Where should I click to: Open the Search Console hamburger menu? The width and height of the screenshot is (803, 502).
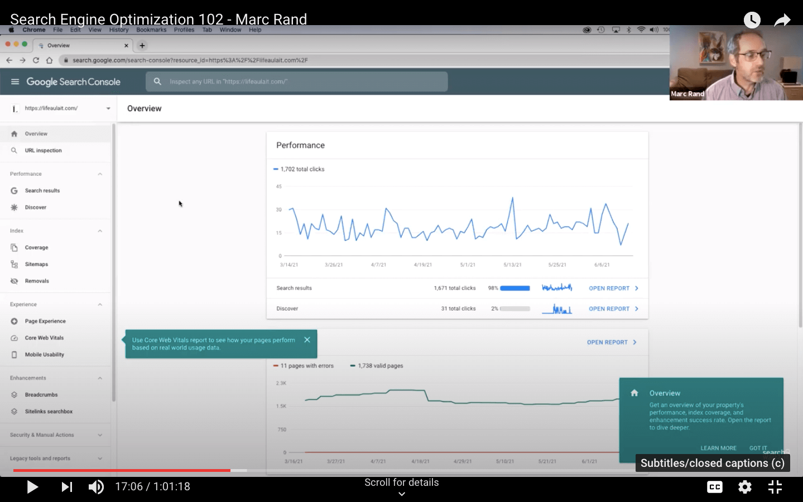15,82
